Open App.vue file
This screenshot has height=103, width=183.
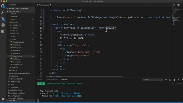(x=15, y=68)
